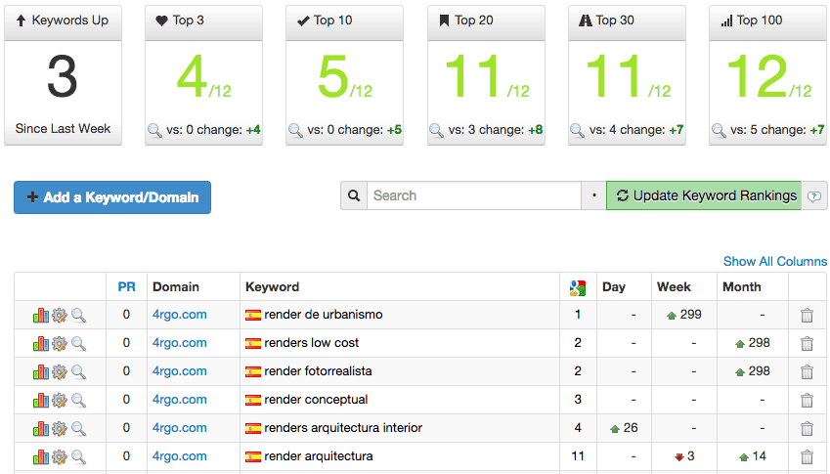Sort by PR column header

(x=126, y=286)
